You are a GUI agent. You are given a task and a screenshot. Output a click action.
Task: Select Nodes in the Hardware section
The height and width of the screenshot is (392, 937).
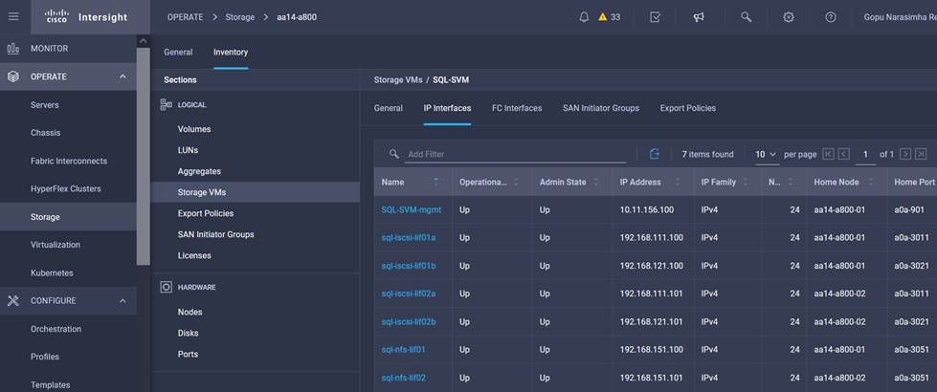click(x=190, y=312)
